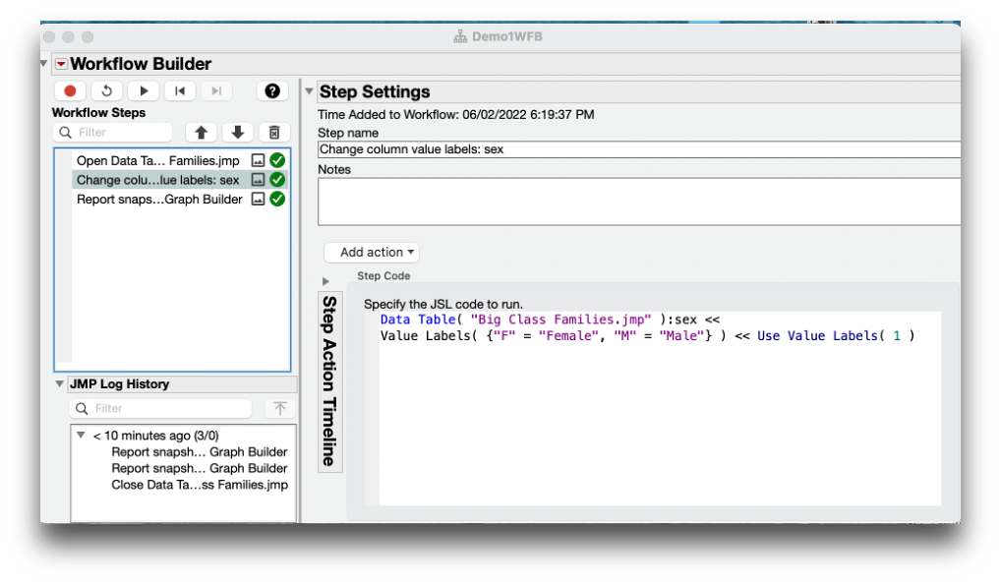Click the step-to-end playback icon
The image size is (1001, 584).
(215, 90)
